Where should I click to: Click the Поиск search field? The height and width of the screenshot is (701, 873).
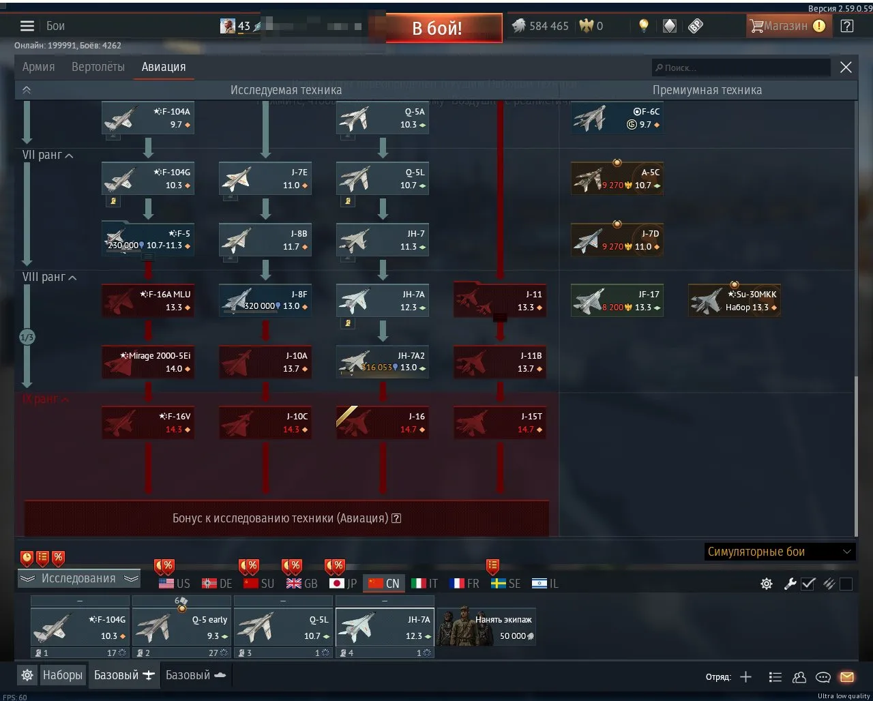[x=741, y=68]
